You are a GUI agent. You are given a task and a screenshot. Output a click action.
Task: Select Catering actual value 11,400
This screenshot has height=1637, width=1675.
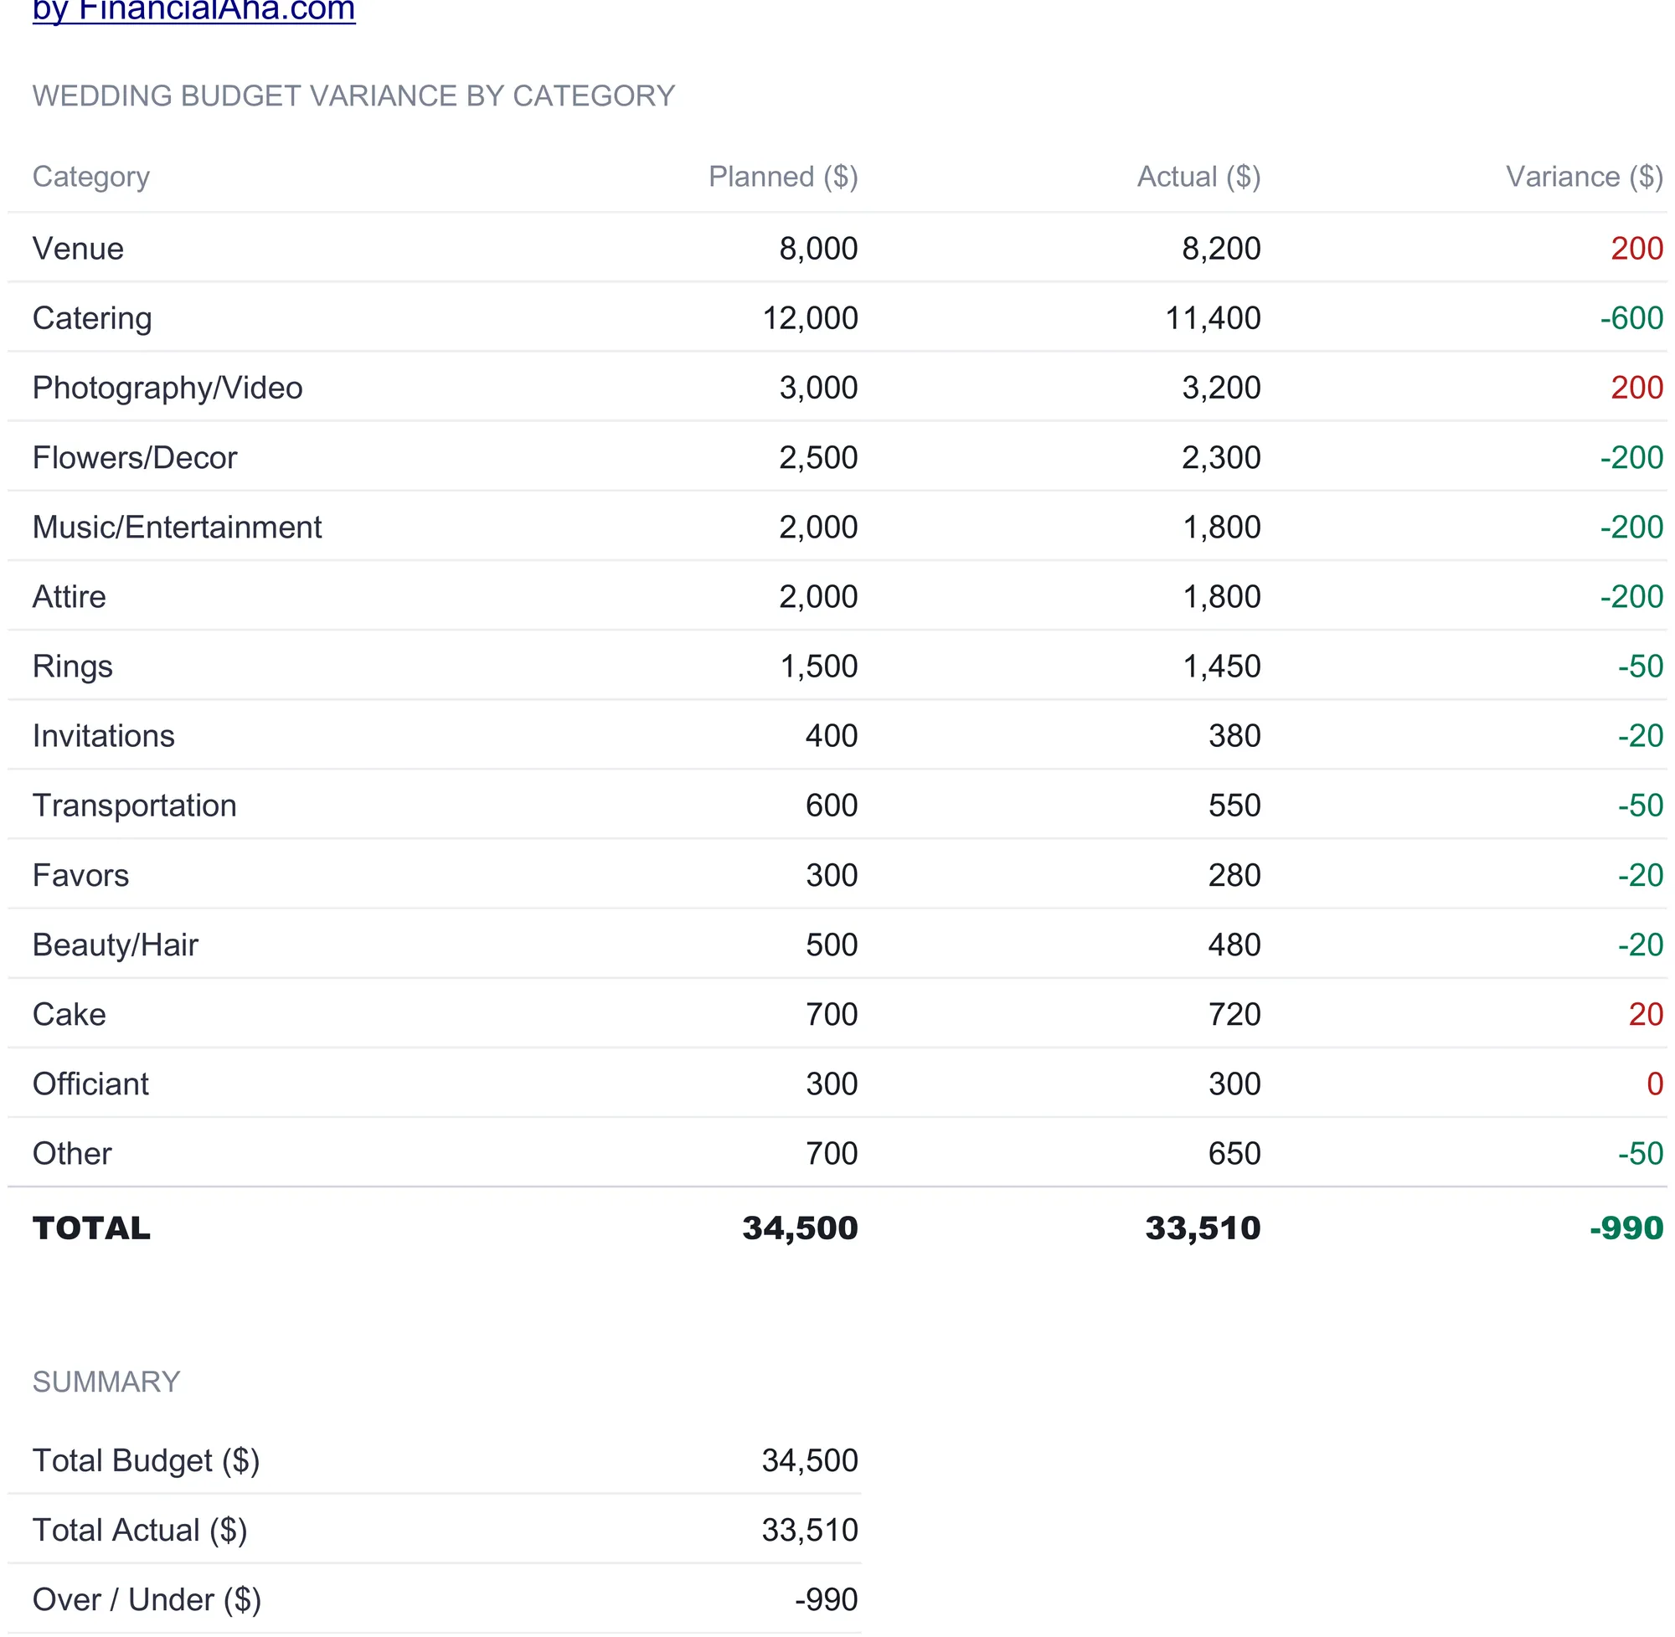point(1213,318)
